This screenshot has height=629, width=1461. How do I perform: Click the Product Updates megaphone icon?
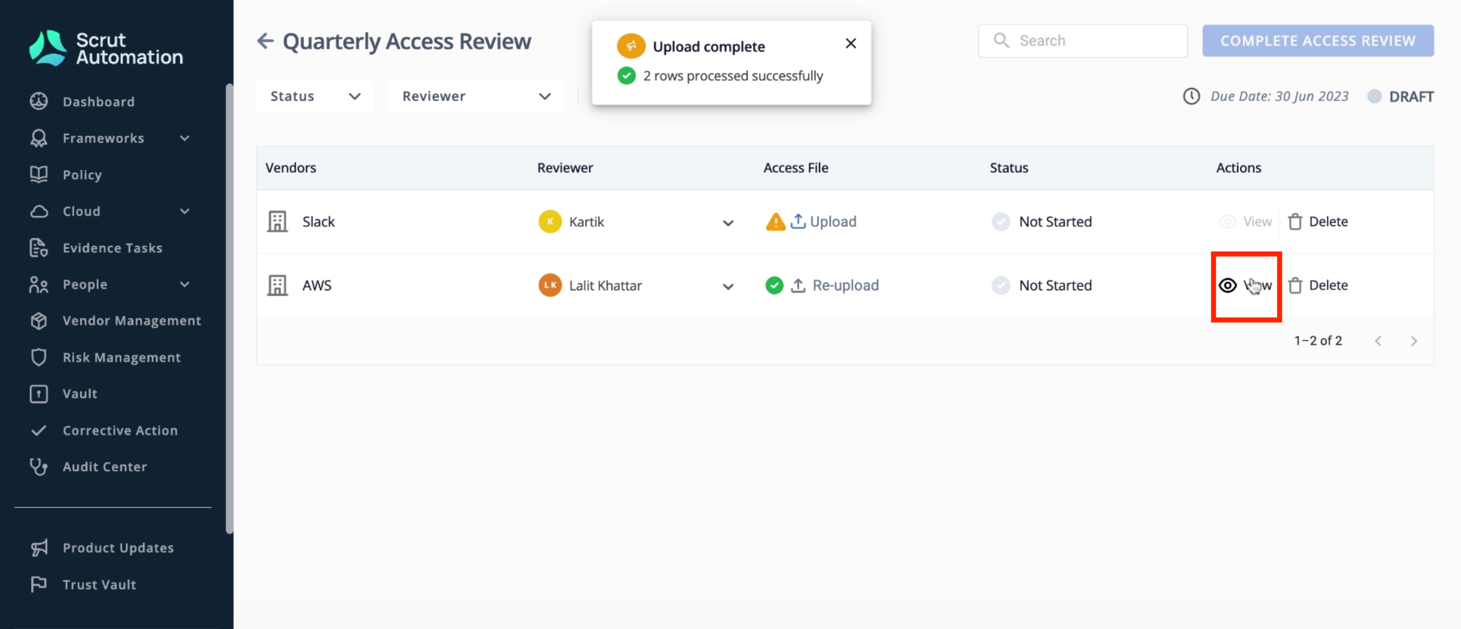coord(39,548)
